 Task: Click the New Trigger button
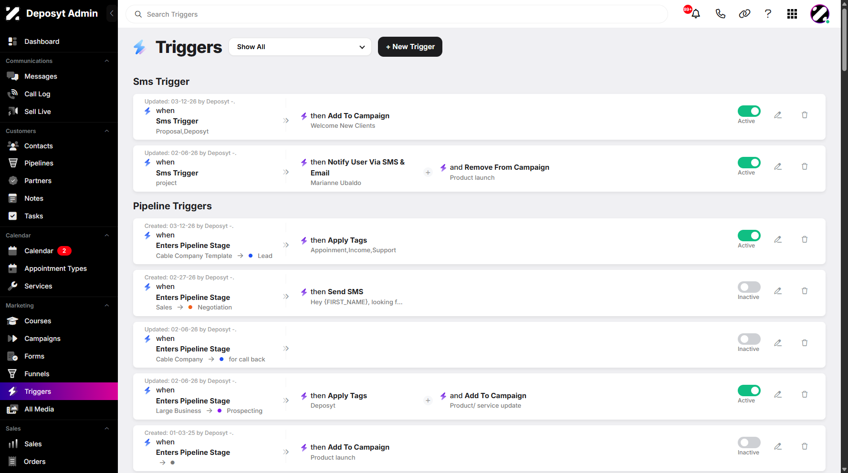pos(410,47)
